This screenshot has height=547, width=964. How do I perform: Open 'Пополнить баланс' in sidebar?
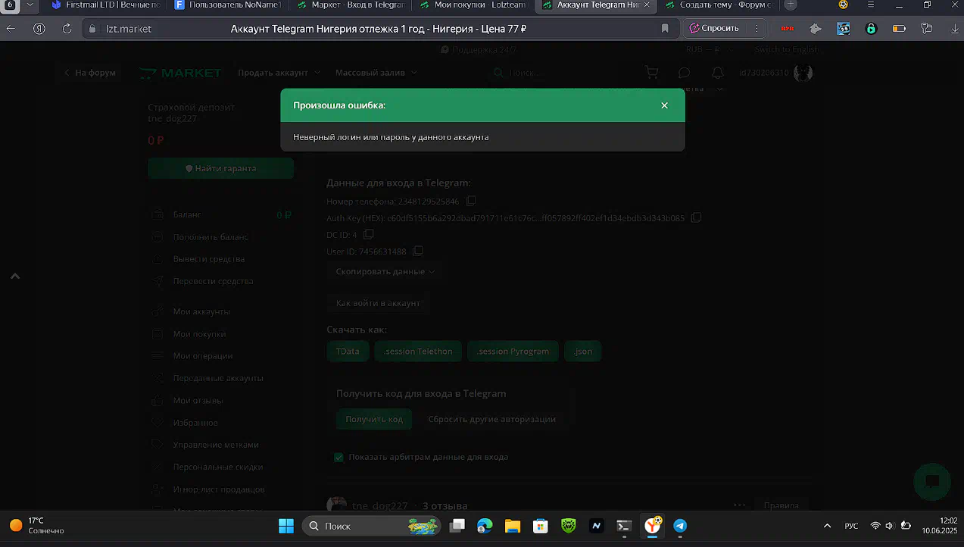pos(211,237)
